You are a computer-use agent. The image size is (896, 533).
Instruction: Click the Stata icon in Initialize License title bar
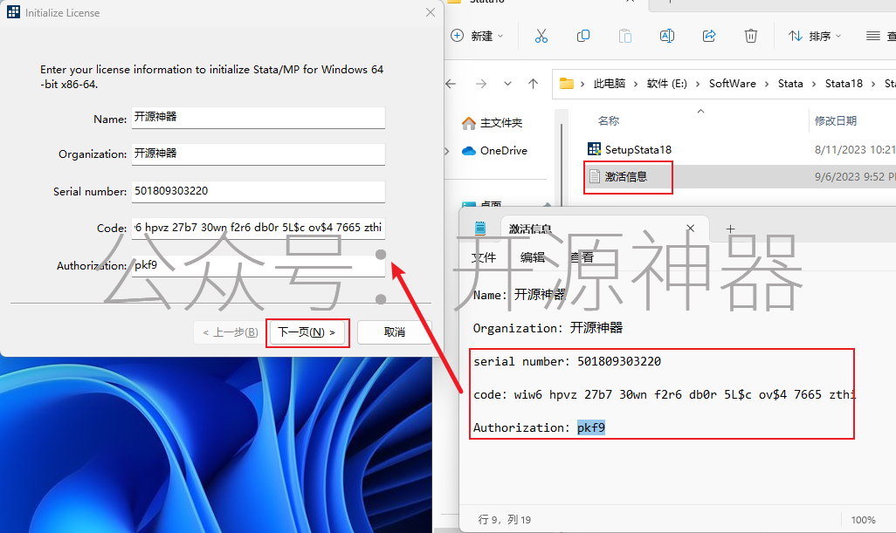14,12
